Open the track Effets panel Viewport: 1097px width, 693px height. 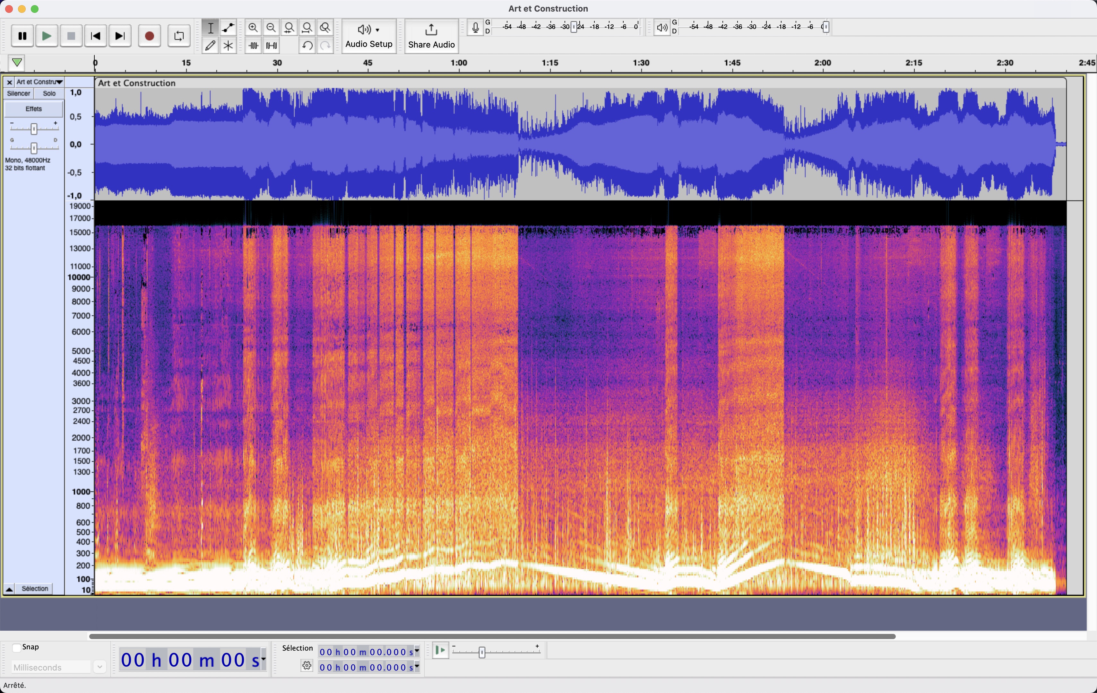34,109
